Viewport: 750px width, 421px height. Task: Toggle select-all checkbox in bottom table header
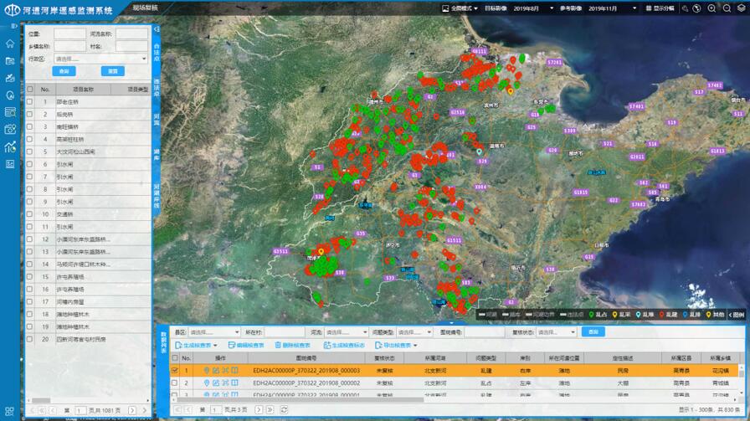point(175,358)
